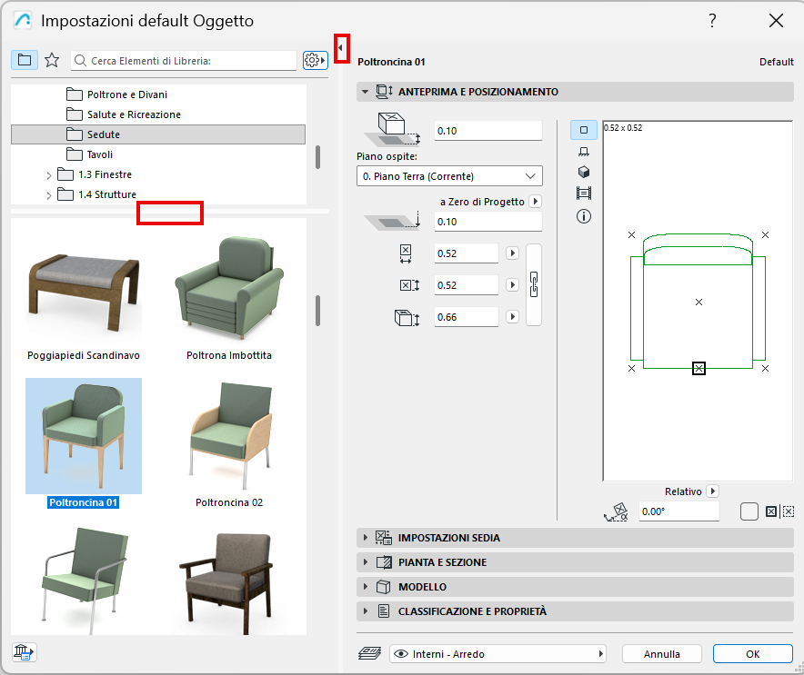Edit elevation to project zero field
The height and width of the screenshot is (675, 804).
pos(488,222)
